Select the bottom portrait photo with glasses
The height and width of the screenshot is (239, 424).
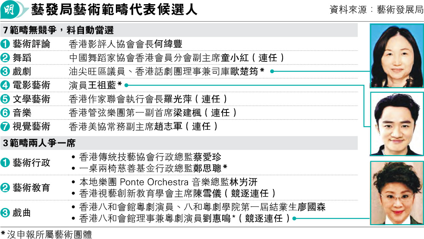[397, 192]
